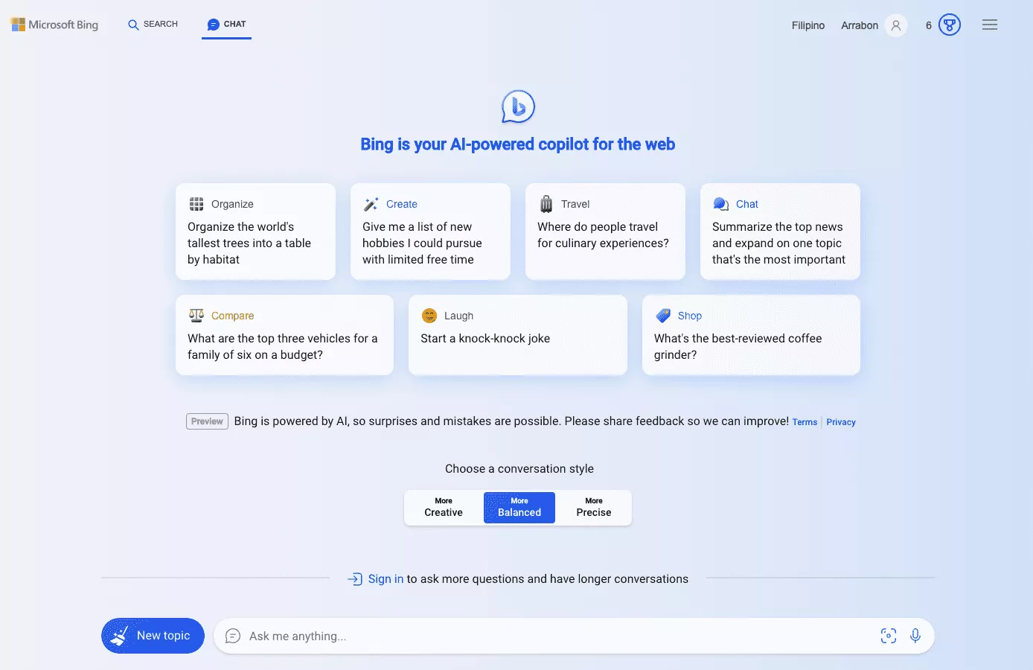The image size is (1033, 670).
Task: Click the Travel category label
Action: coord(575,204)
